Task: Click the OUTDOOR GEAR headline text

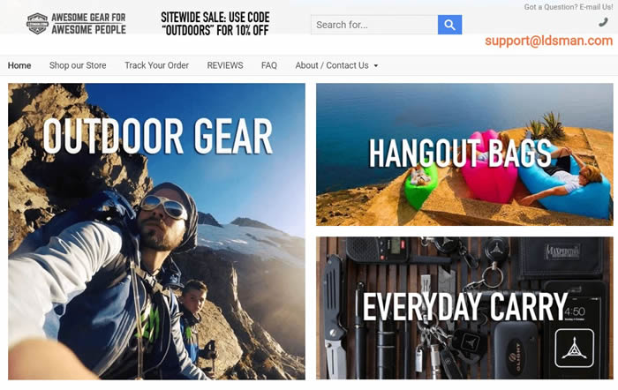Action: [x=158, y=136]
